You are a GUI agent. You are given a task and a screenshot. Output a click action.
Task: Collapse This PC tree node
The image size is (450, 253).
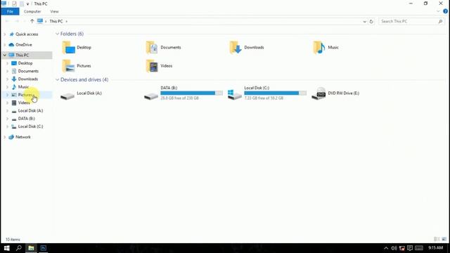(x=5, y=55)
